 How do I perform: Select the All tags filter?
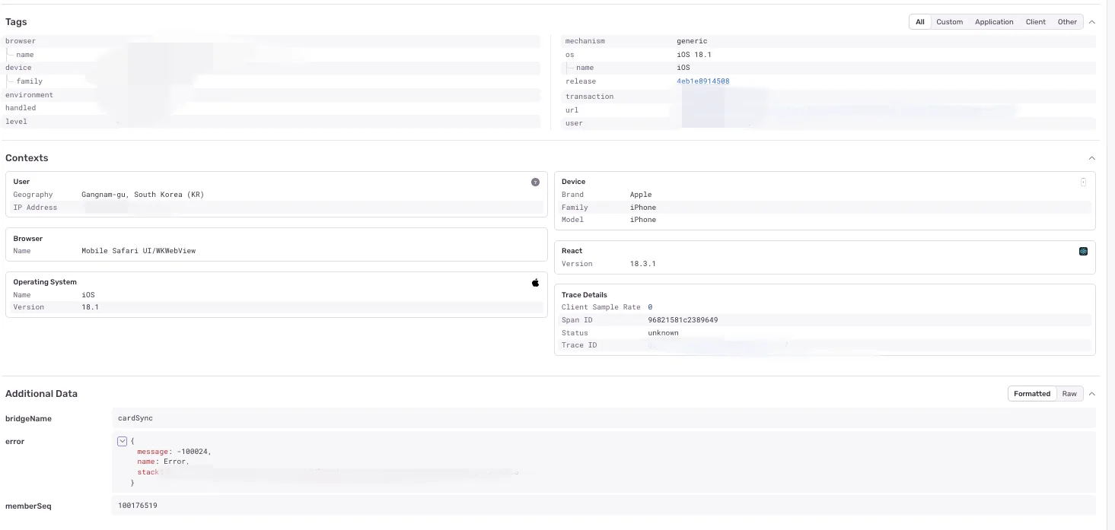pyautogui.click(x=919, y=22)
